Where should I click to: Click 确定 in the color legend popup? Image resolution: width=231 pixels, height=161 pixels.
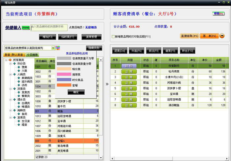pyautogui.click(x=76, y=92)
